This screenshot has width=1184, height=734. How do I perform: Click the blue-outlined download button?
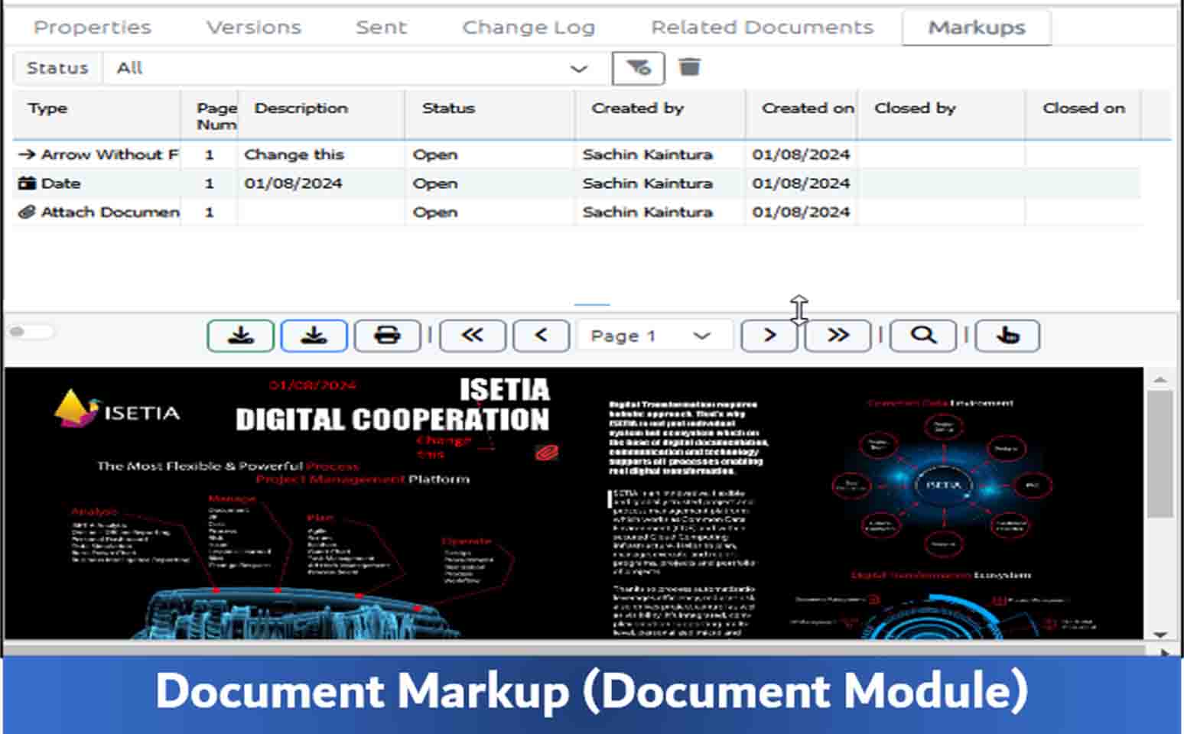pyautogui.click(x=314, y=336)
